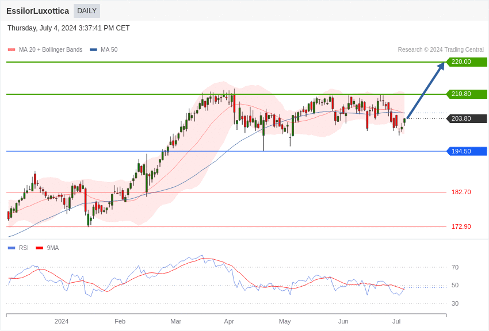Viewport: 489px width, 331px height.
Task: Click the blue MA 50 legend swatch
Action: [93, 50]
